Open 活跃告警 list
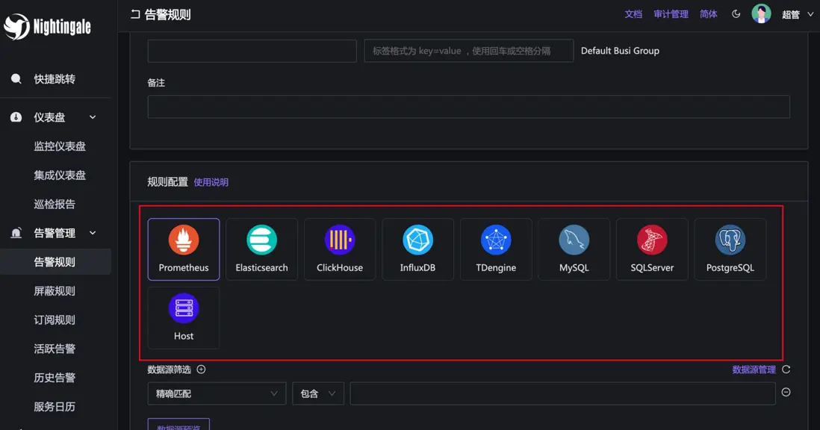The height and width of the screenshot is (430, 820). point(55,349)
